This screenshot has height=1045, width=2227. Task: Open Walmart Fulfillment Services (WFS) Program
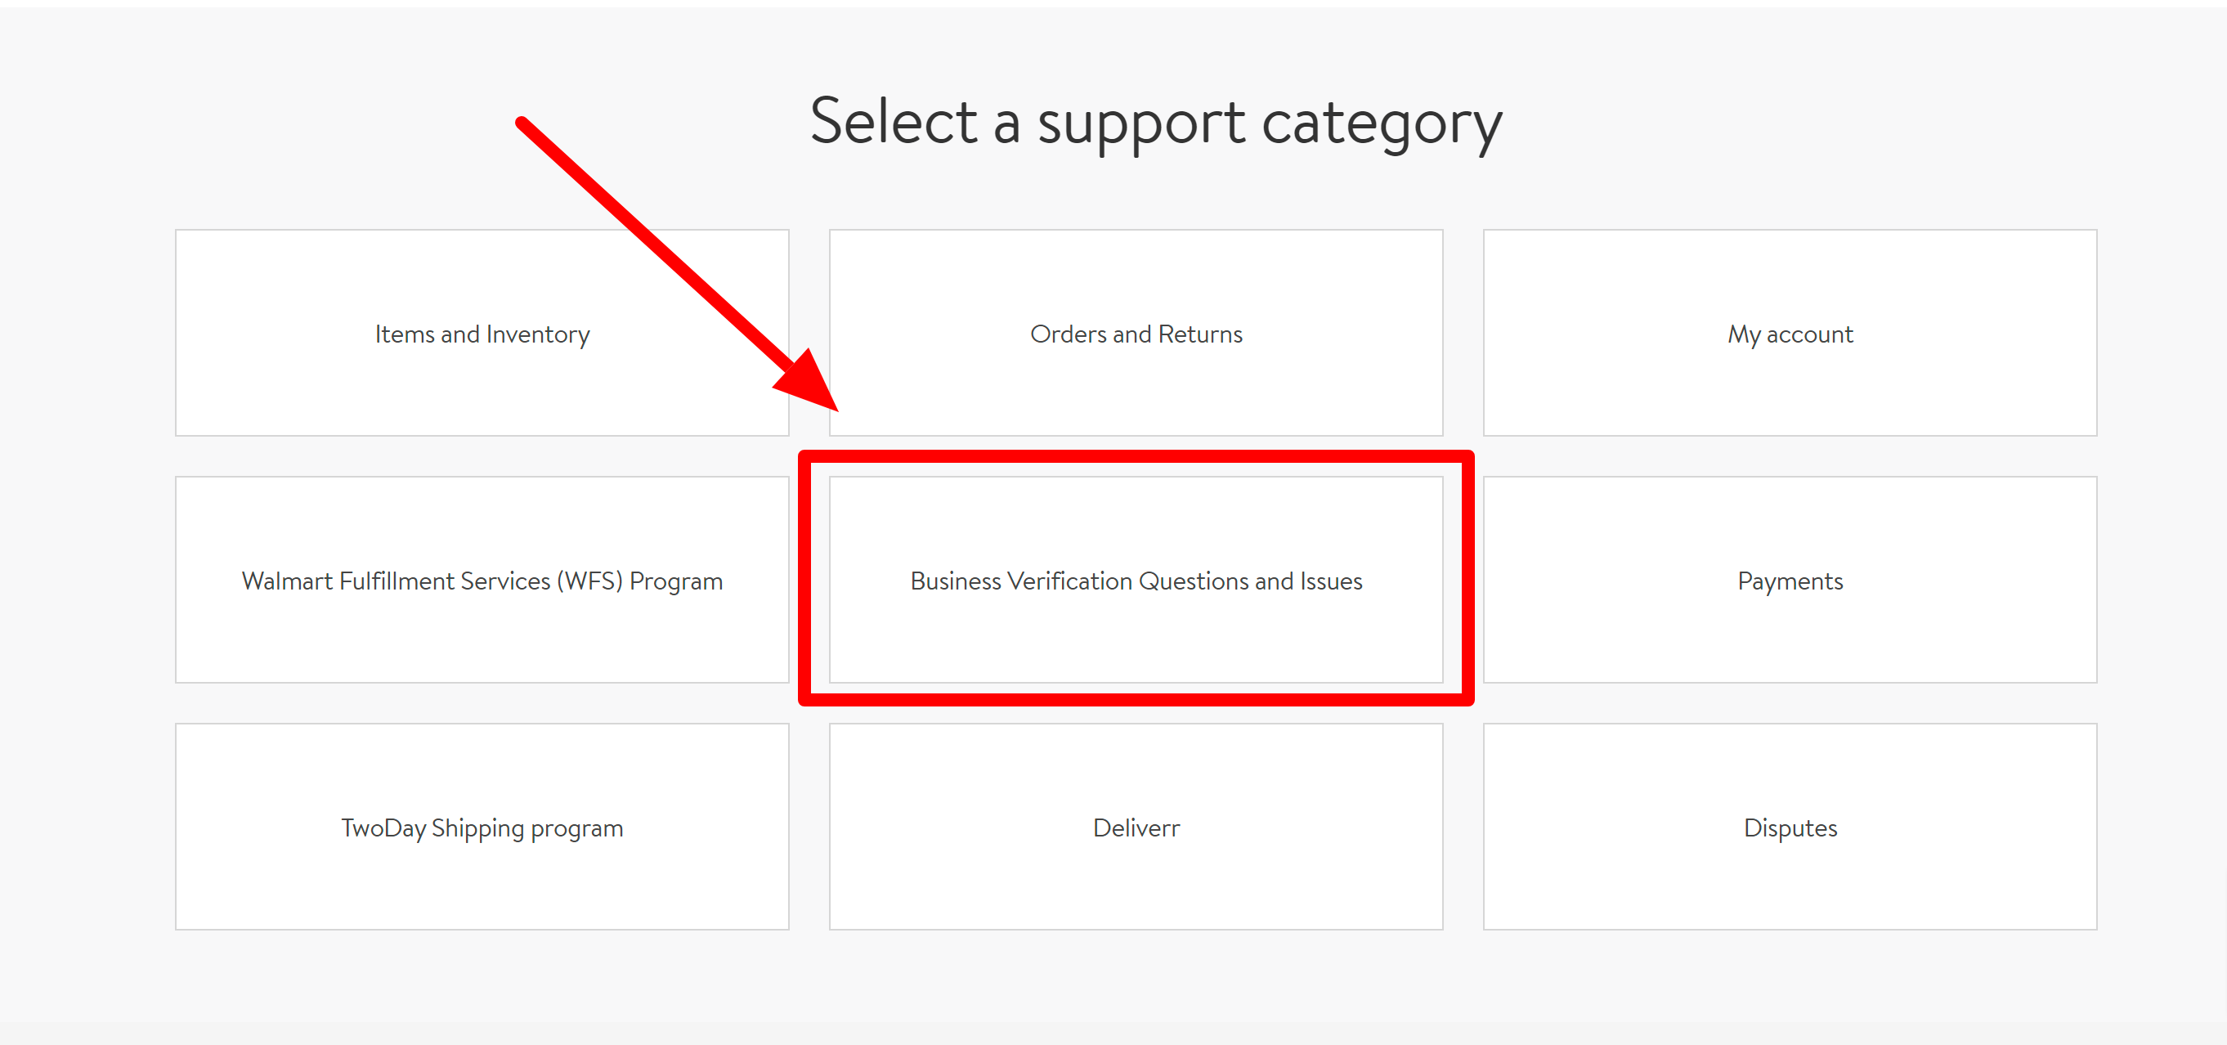point(482,580)
